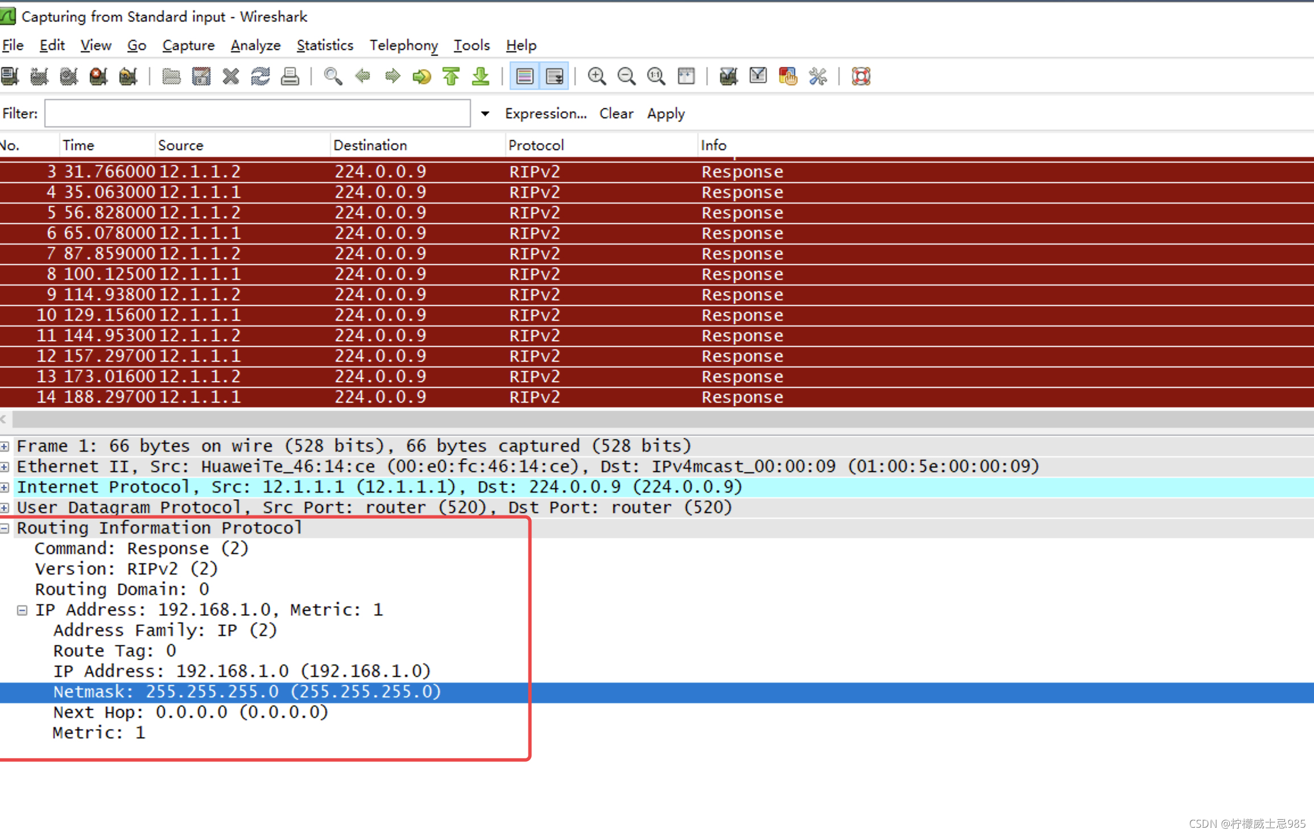Screen dimensions: 1314x834
Task: Go to first packet icon
Action: (451, 76)
